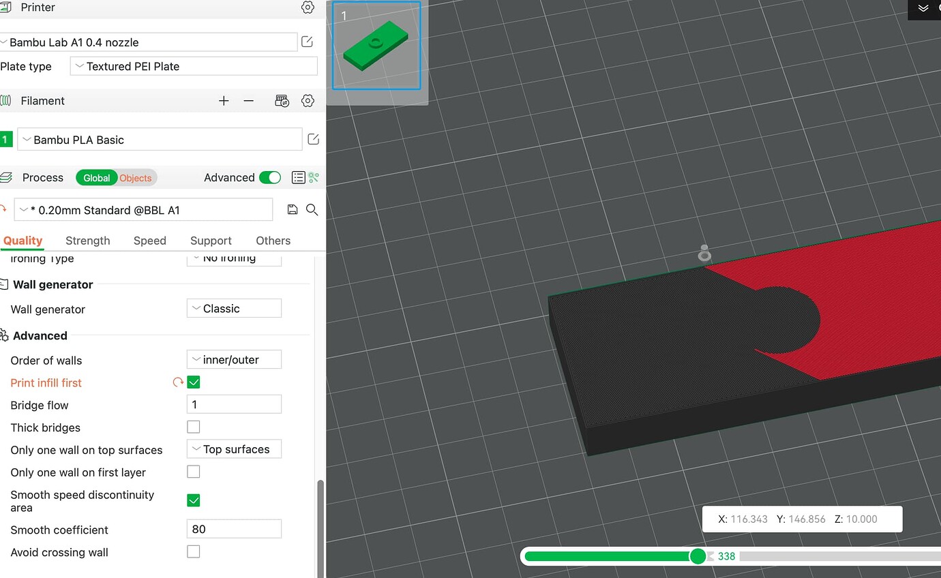The height and width of the screenshot is (578, 941).
Task: Switch to the Support tab
Action: [x=211, y=241]
